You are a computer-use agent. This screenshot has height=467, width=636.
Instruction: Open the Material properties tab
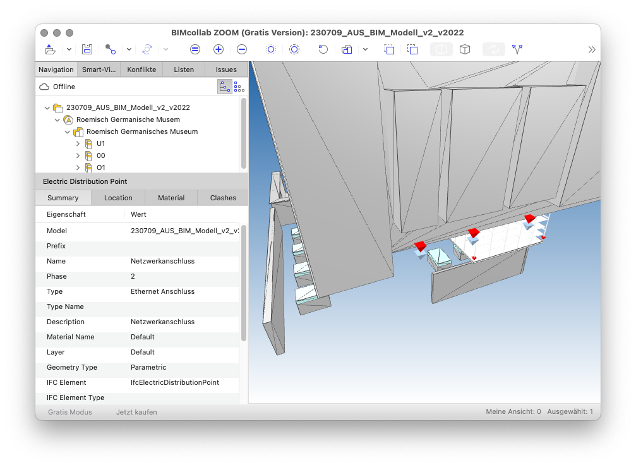171,198
